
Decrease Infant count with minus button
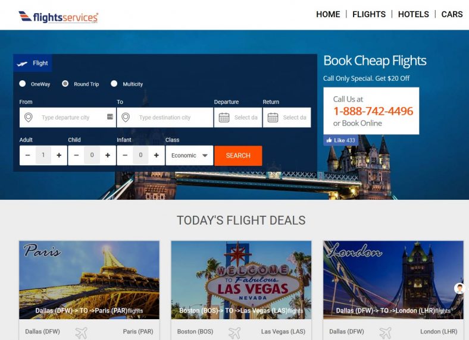pyautogui.click(x=125, y=155)
